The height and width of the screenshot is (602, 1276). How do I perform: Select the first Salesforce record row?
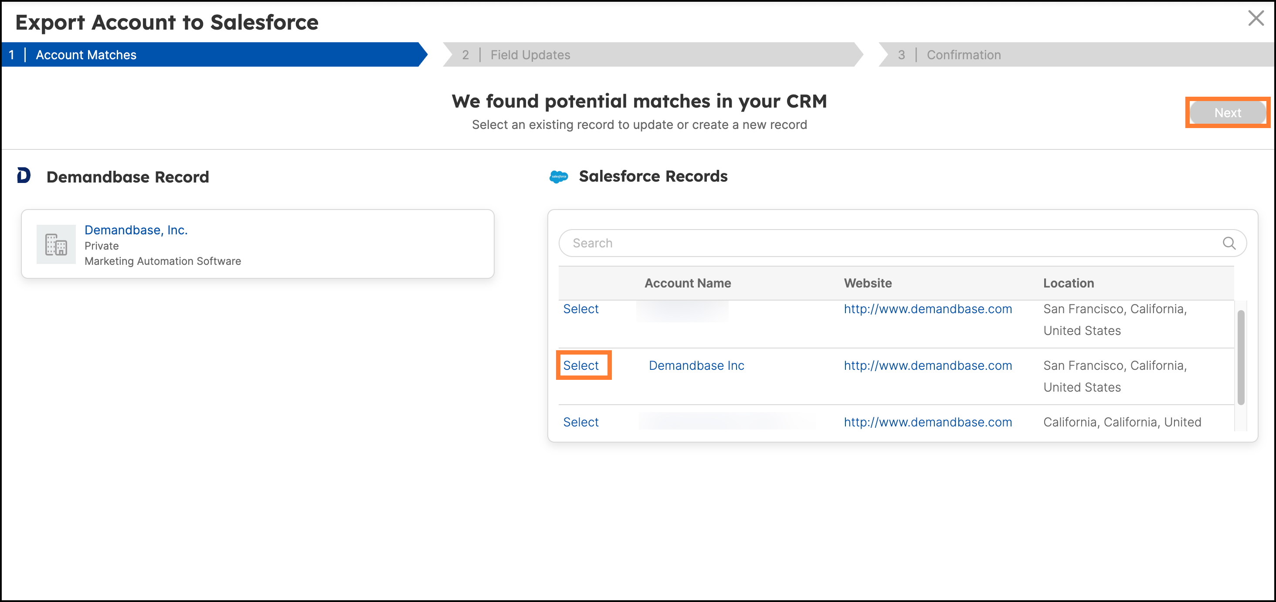580,309
